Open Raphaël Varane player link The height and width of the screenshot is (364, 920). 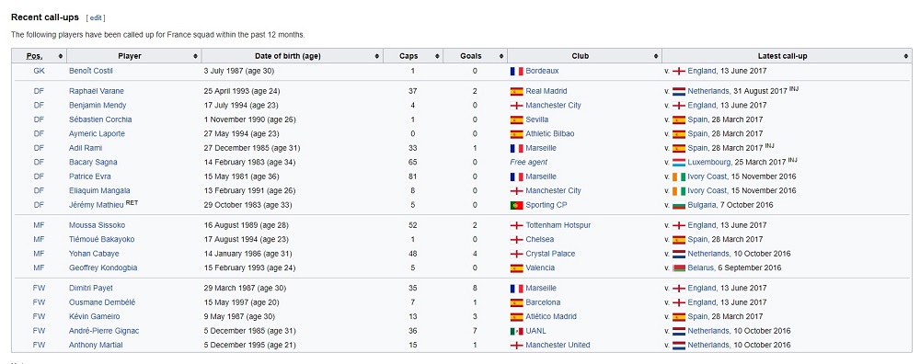pyautogui.click(x=97, y=91)
